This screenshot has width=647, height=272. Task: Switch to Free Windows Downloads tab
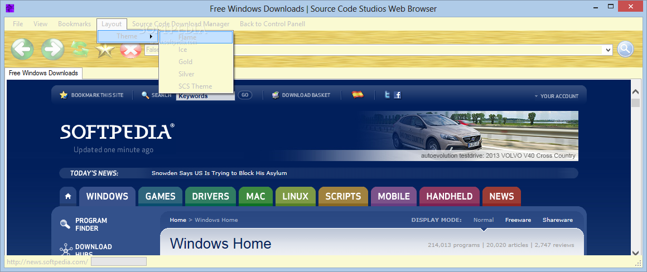pos(44,73)
